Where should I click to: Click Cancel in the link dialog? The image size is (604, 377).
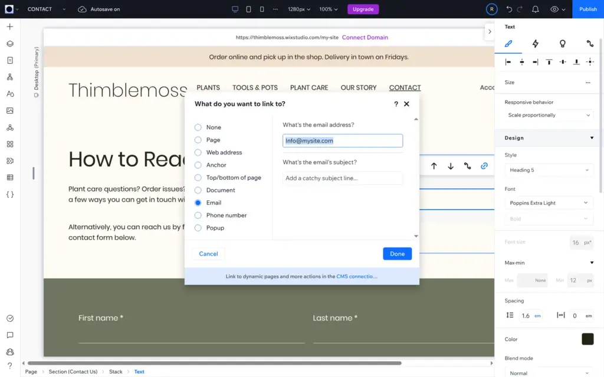pyautogui.click(x=208, y=254)
